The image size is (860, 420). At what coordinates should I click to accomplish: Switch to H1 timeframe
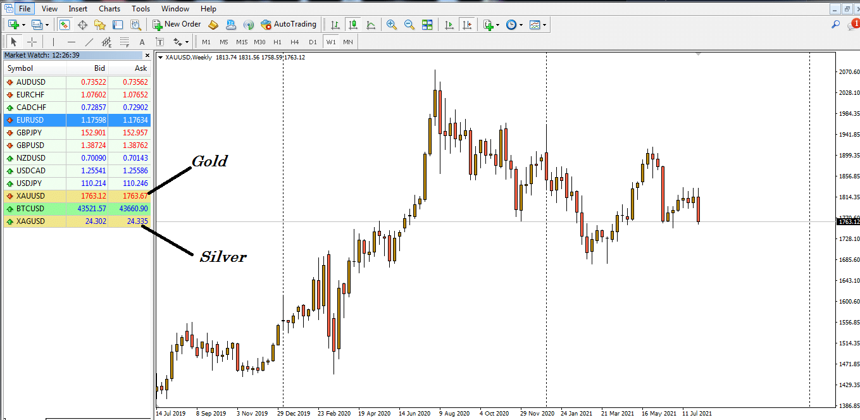pos(277,42)
